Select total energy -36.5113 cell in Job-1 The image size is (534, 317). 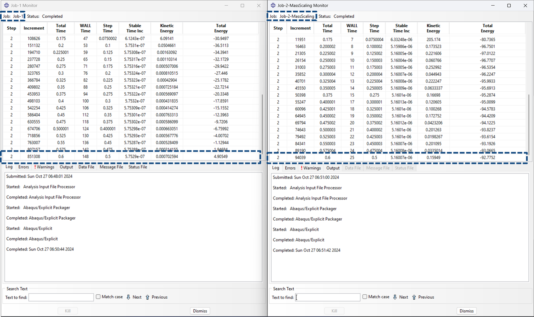point(221,45)
